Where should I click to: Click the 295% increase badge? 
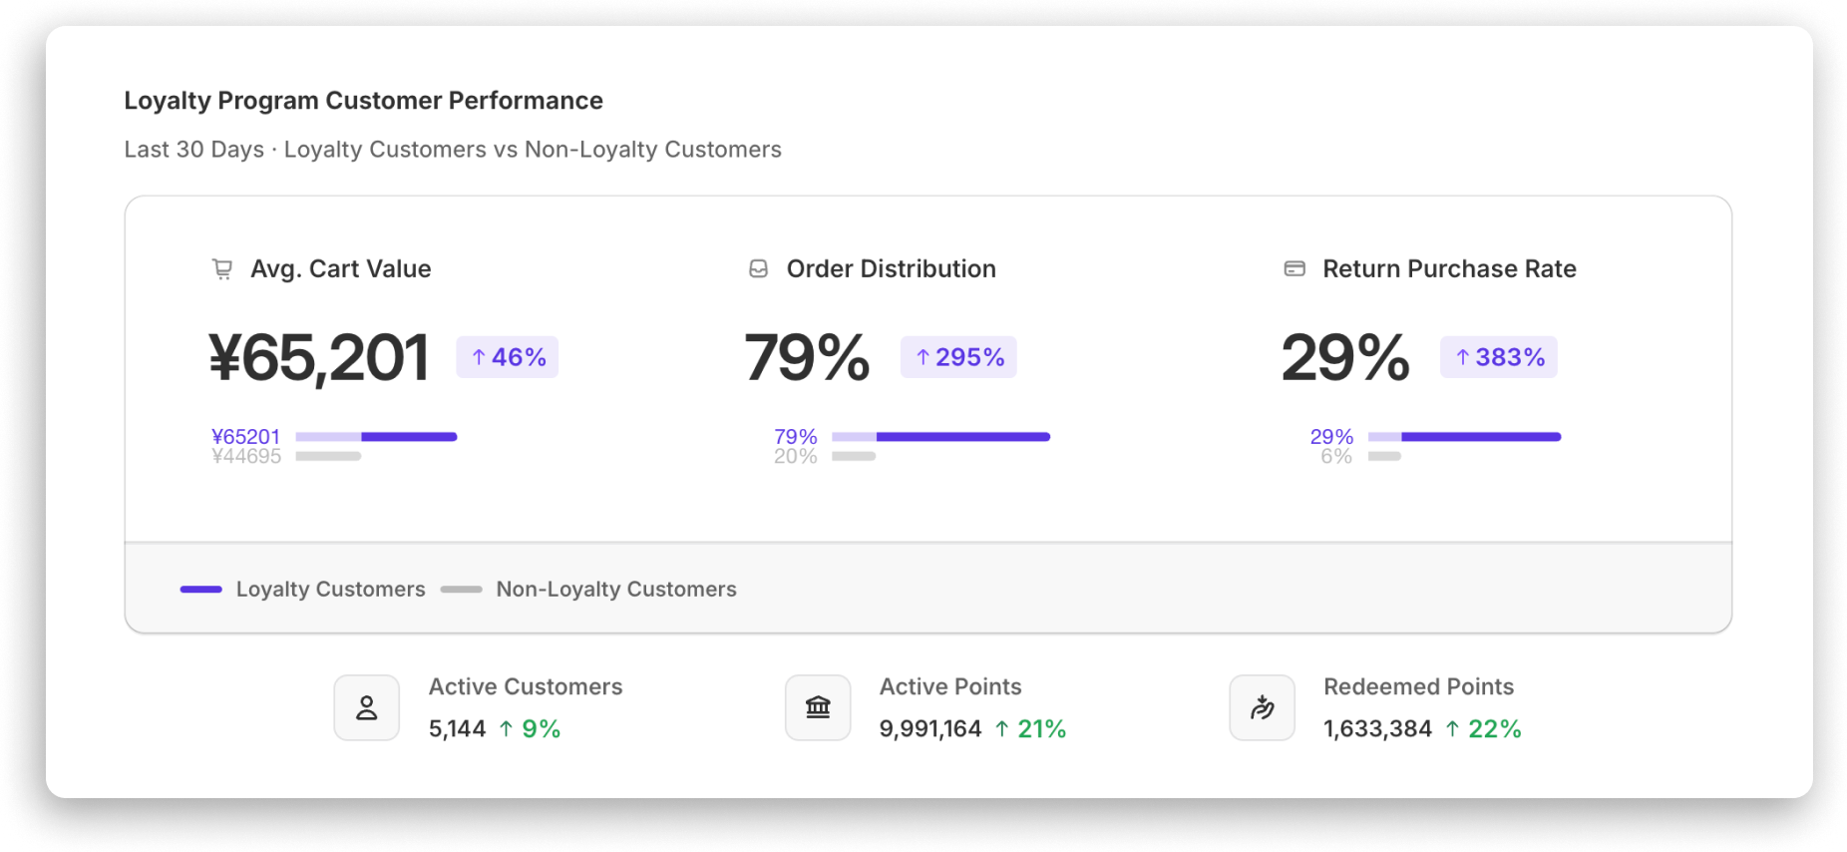[x=958, y=357]
